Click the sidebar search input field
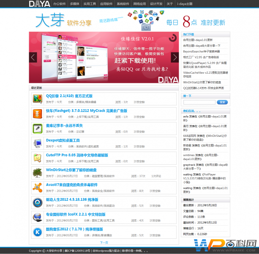 click(199, 102)
